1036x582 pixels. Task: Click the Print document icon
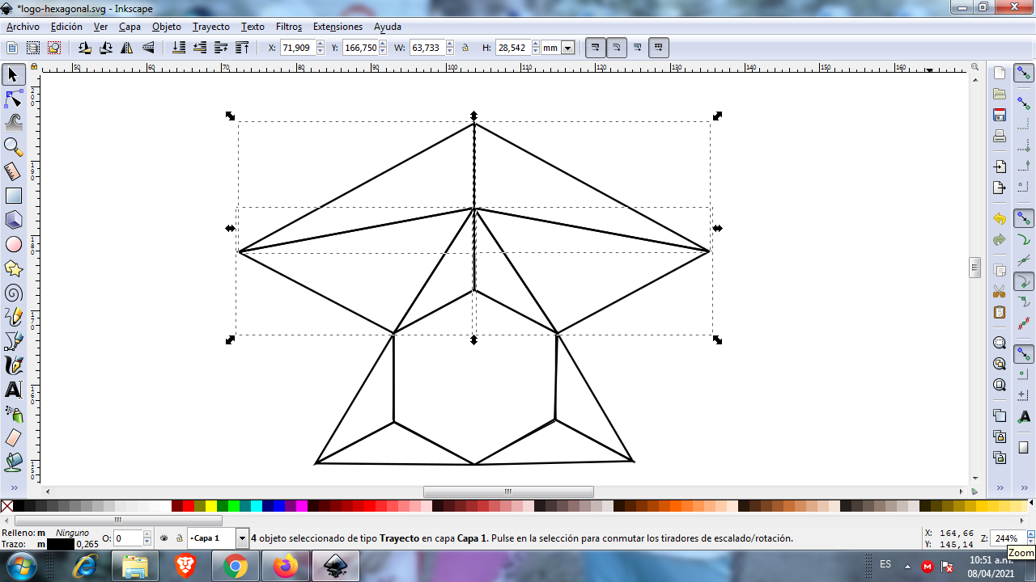[x=1000, y=136]
